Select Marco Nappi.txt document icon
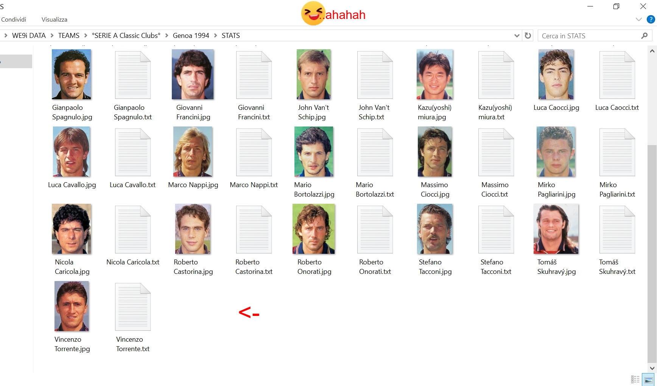The image size is (657, 386). pyautogui.click(x=254, y=152)
